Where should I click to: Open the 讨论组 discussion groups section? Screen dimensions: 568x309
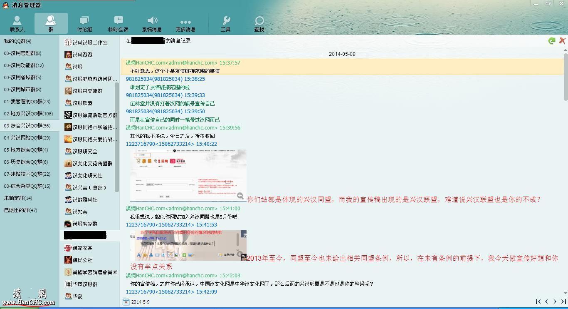pos(84,24)
